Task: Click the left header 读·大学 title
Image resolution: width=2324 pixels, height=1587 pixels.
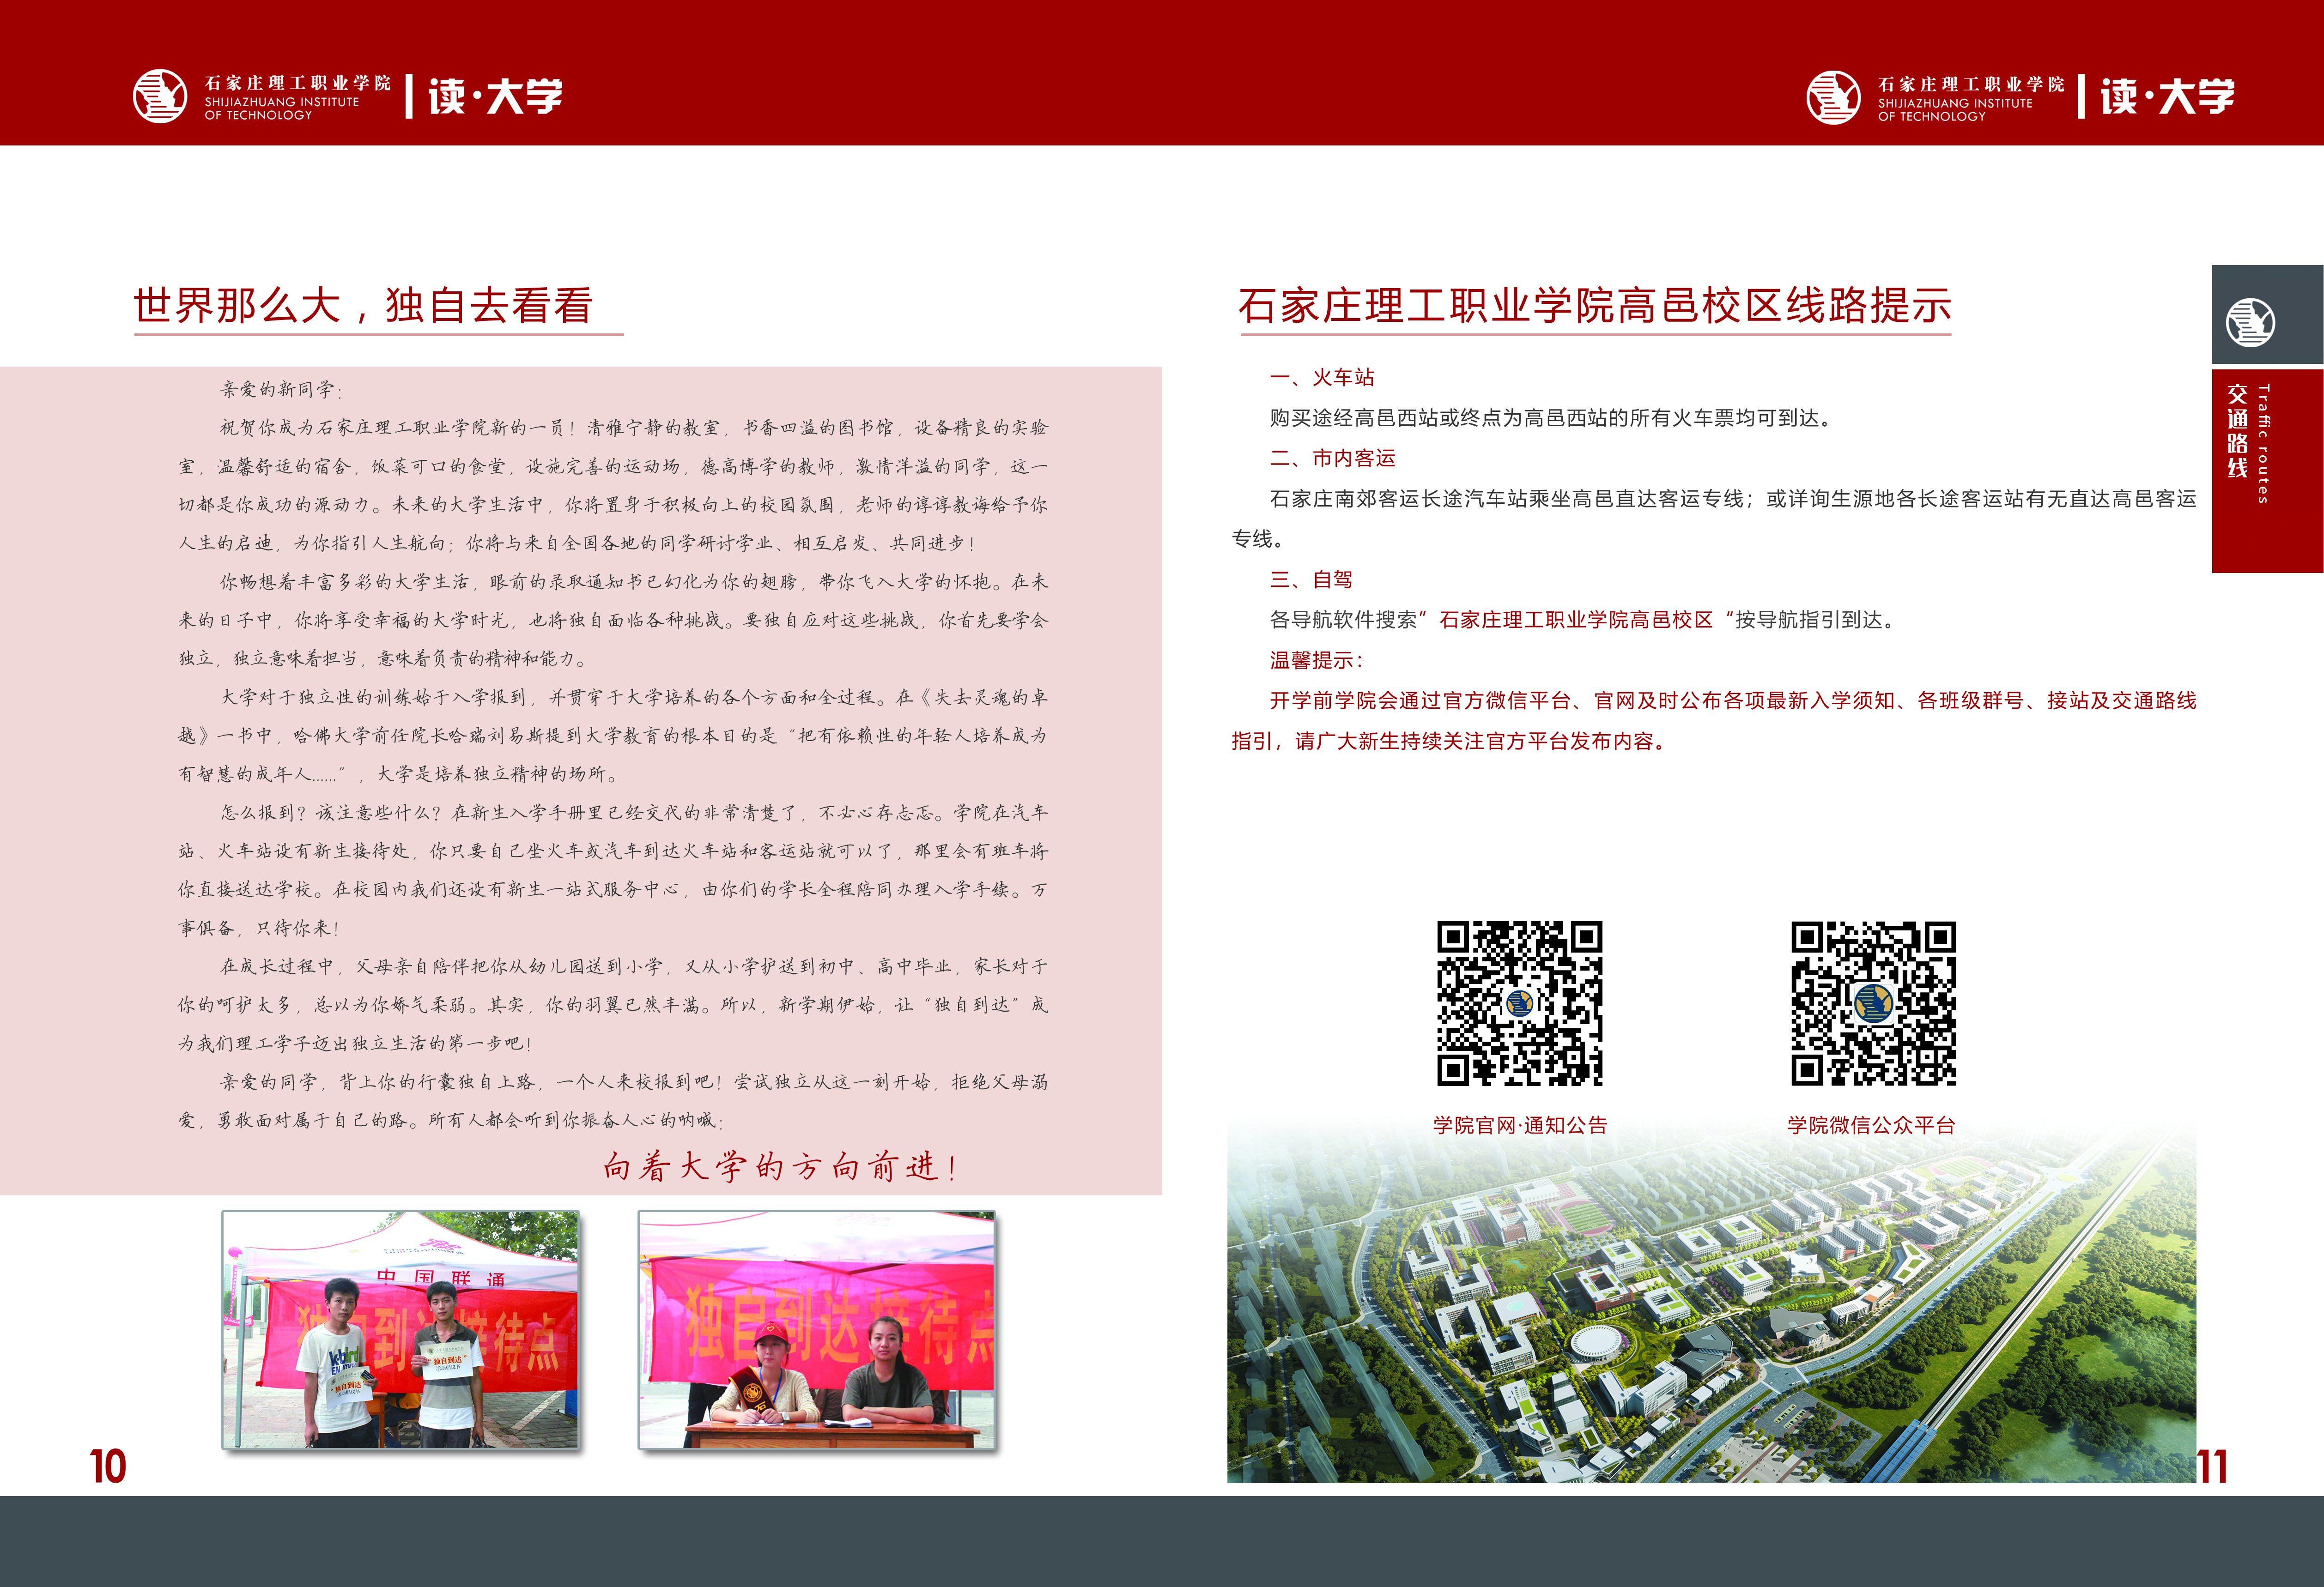Action: pos(495,97)
